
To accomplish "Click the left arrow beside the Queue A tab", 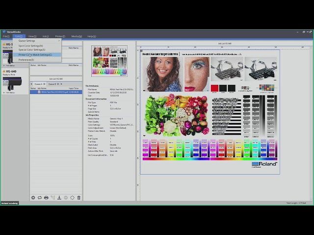I will pyautogui.click(x=32, y=84).
